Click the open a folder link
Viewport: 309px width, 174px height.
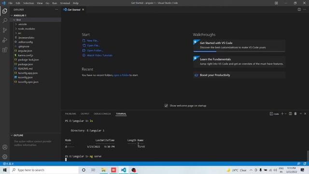(121, 75)
